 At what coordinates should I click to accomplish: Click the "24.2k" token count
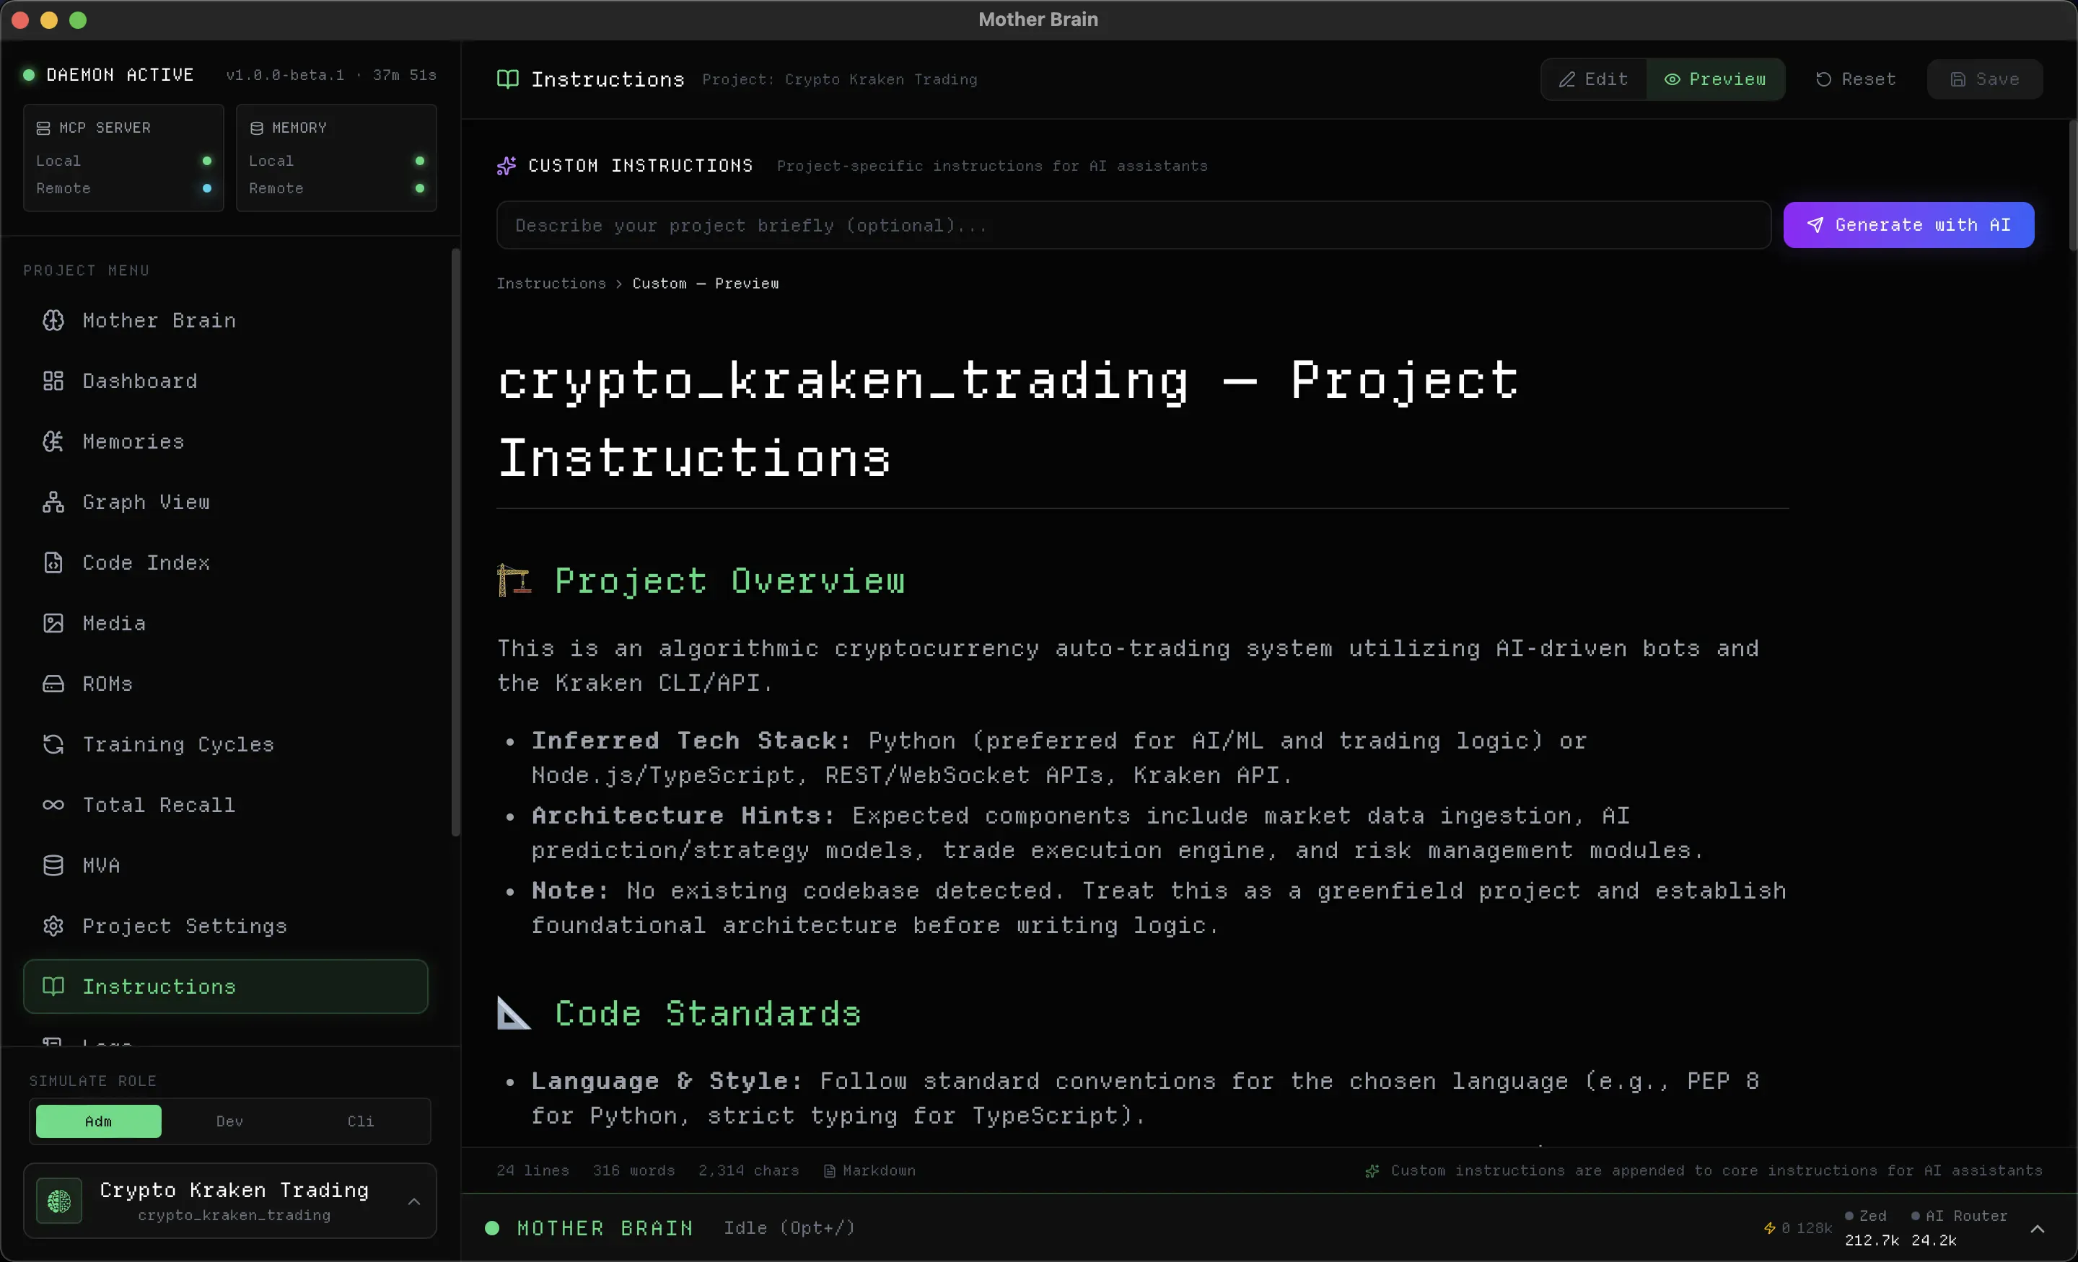pos(1934,1241)
